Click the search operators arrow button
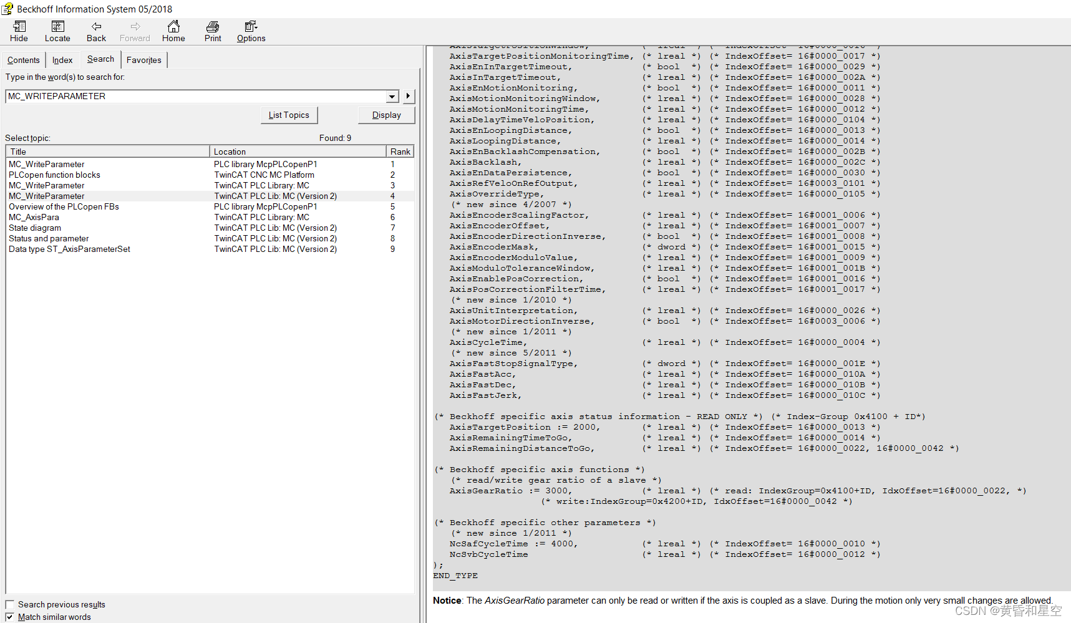This screenshot has width=1071, height=623. [408, 96]
